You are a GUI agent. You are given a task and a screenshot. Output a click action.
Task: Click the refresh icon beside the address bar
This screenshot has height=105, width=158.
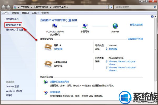[111, 7]
